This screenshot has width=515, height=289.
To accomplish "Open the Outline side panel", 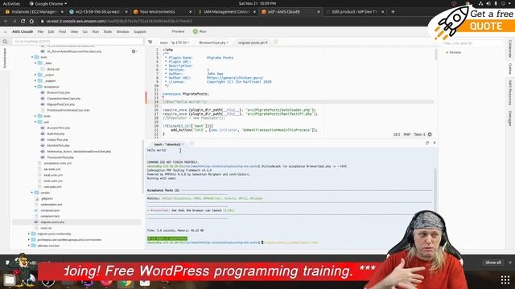I will point(510,68).
